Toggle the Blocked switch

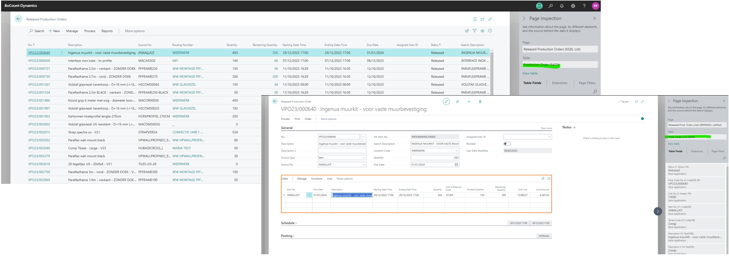(507, 144)
